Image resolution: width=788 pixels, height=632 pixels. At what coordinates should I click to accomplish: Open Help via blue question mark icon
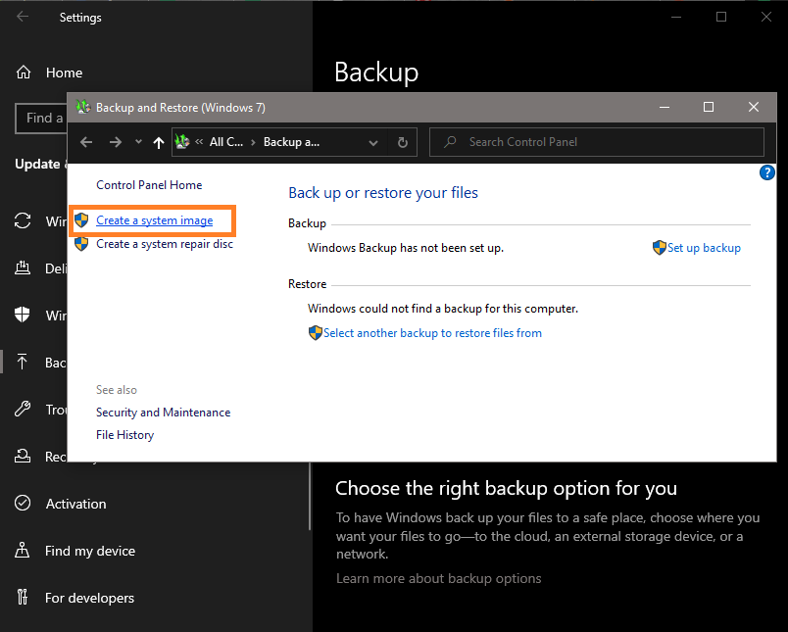766,172
